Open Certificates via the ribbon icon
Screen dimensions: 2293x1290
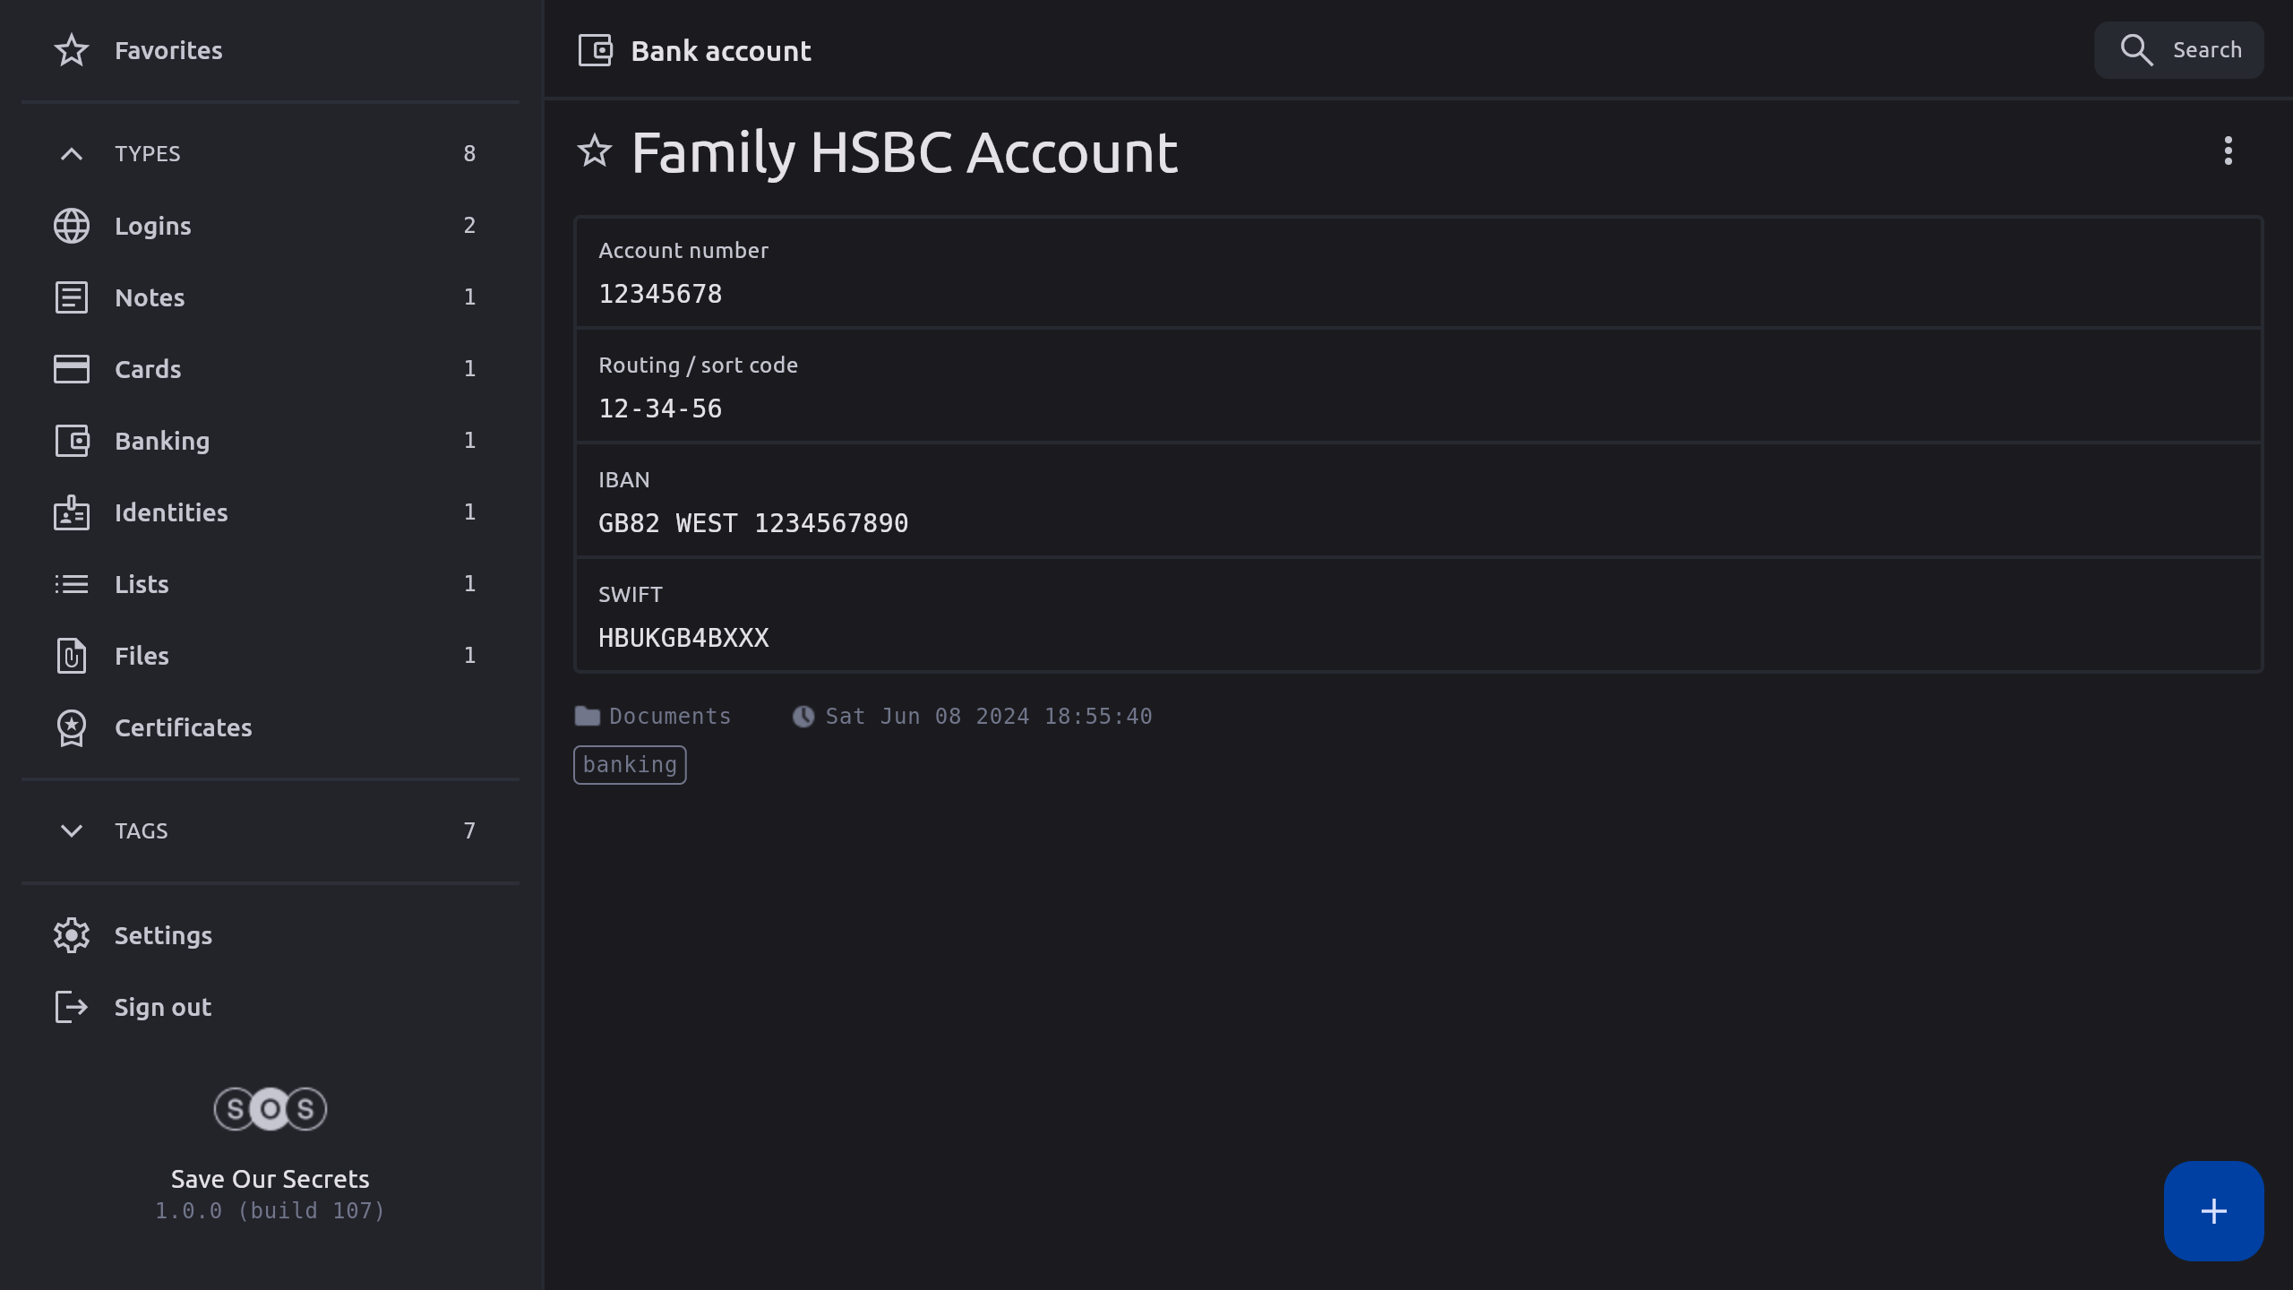coord(72,727)
